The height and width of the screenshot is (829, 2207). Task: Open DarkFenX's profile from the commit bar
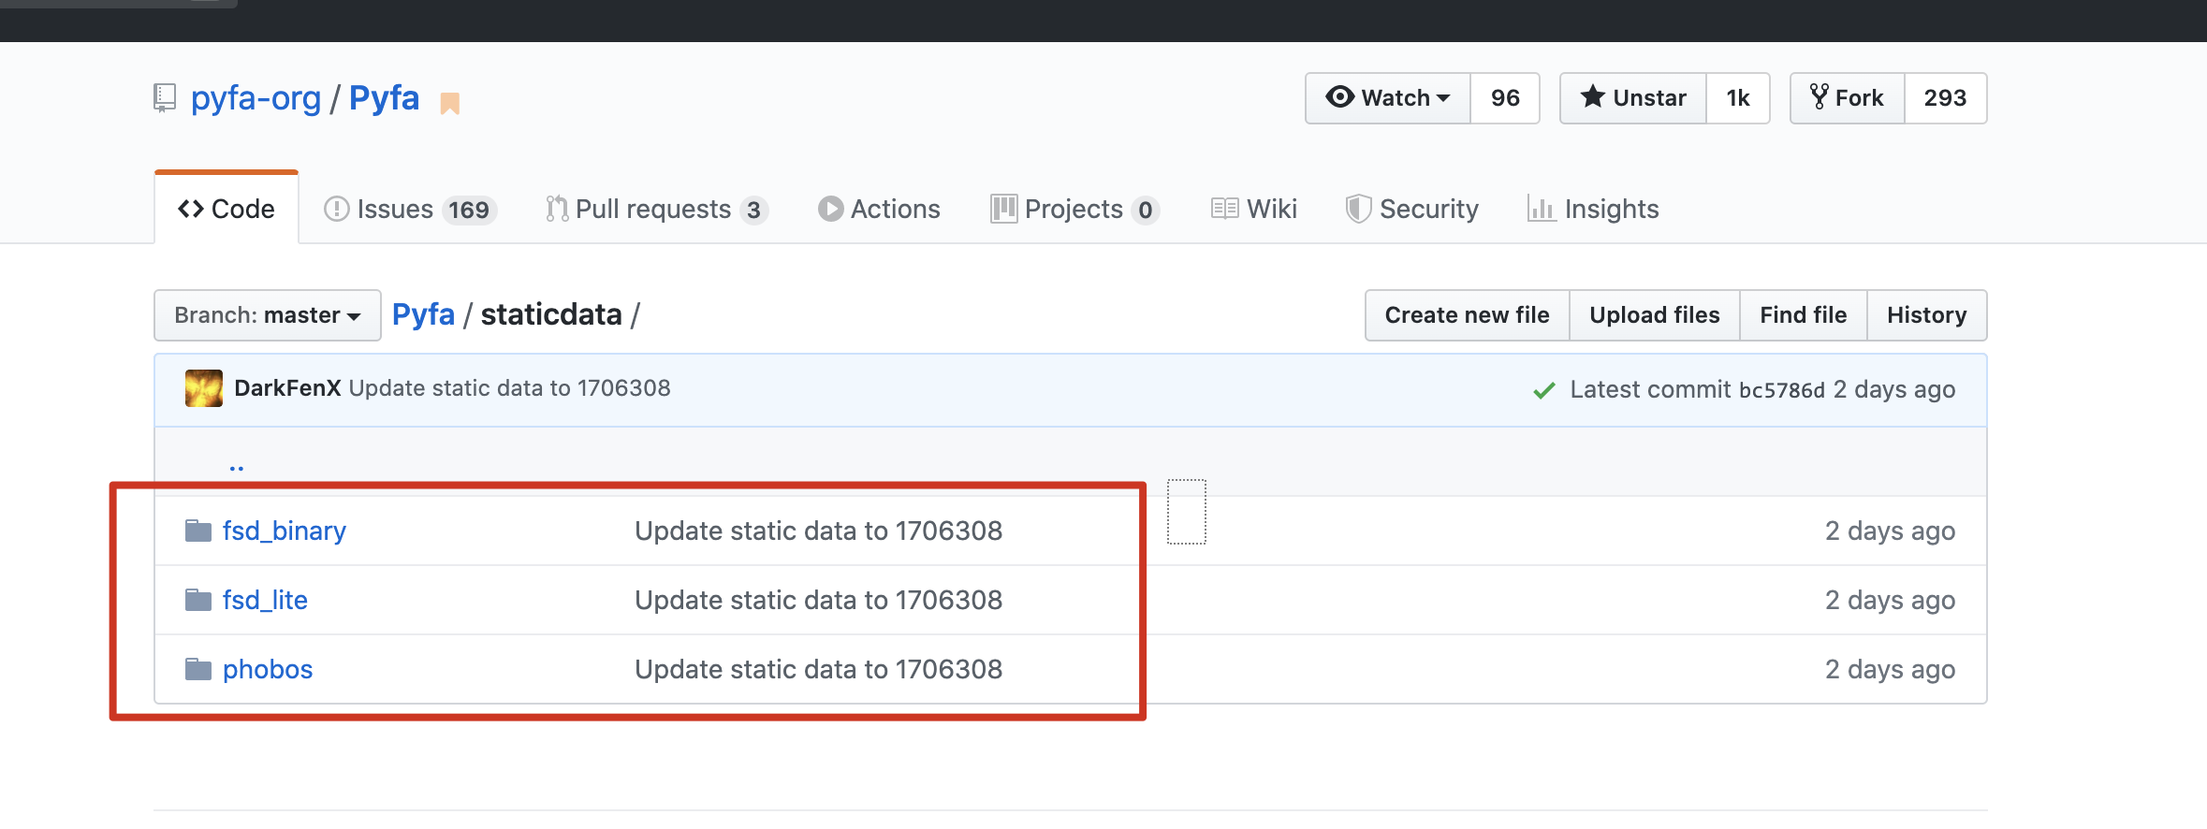tap(287, 388)
